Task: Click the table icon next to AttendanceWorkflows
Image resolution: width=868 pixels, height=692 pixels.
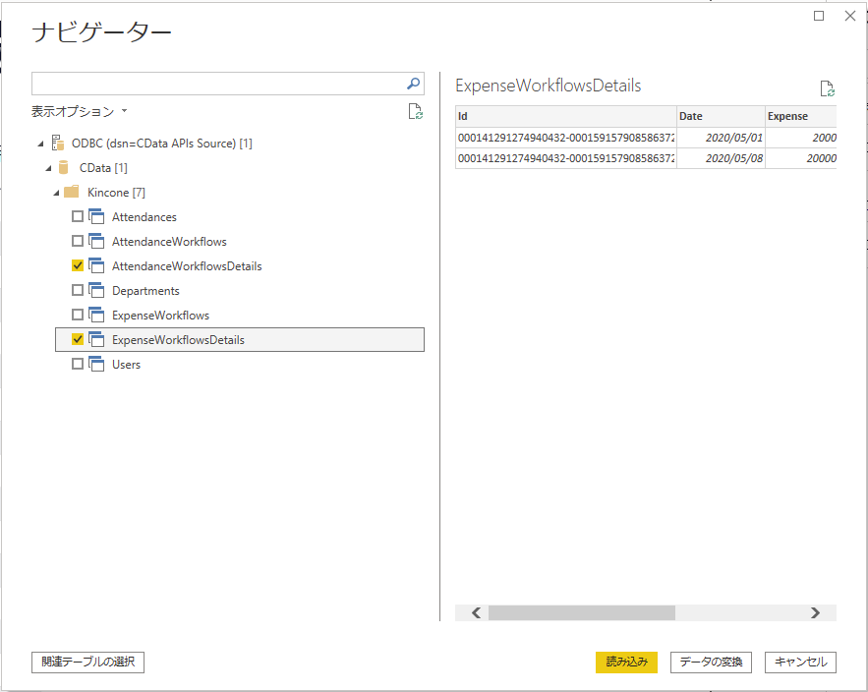Action: click(96, 241)
